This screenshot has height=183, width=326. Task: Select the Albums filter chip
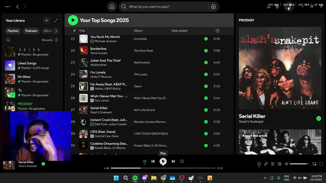[48, 31]
